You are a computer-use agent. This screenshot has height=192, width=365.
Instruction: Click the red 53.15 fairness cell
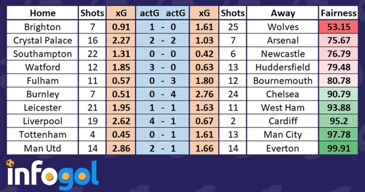(x=338, y=27)
